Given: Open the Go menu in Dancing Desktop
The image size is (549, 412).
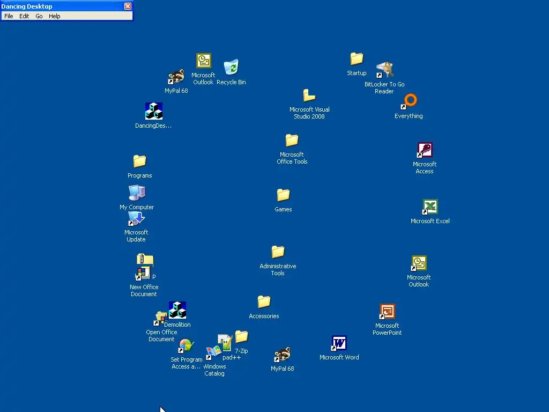Looking at the screenshot, I should pyautogui.click(x=39, y=16).
